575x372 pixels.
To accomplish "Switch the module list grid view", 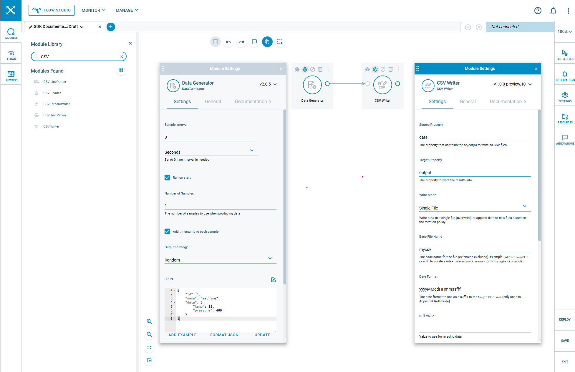I will pyautogui.click(x=121, y=70).
